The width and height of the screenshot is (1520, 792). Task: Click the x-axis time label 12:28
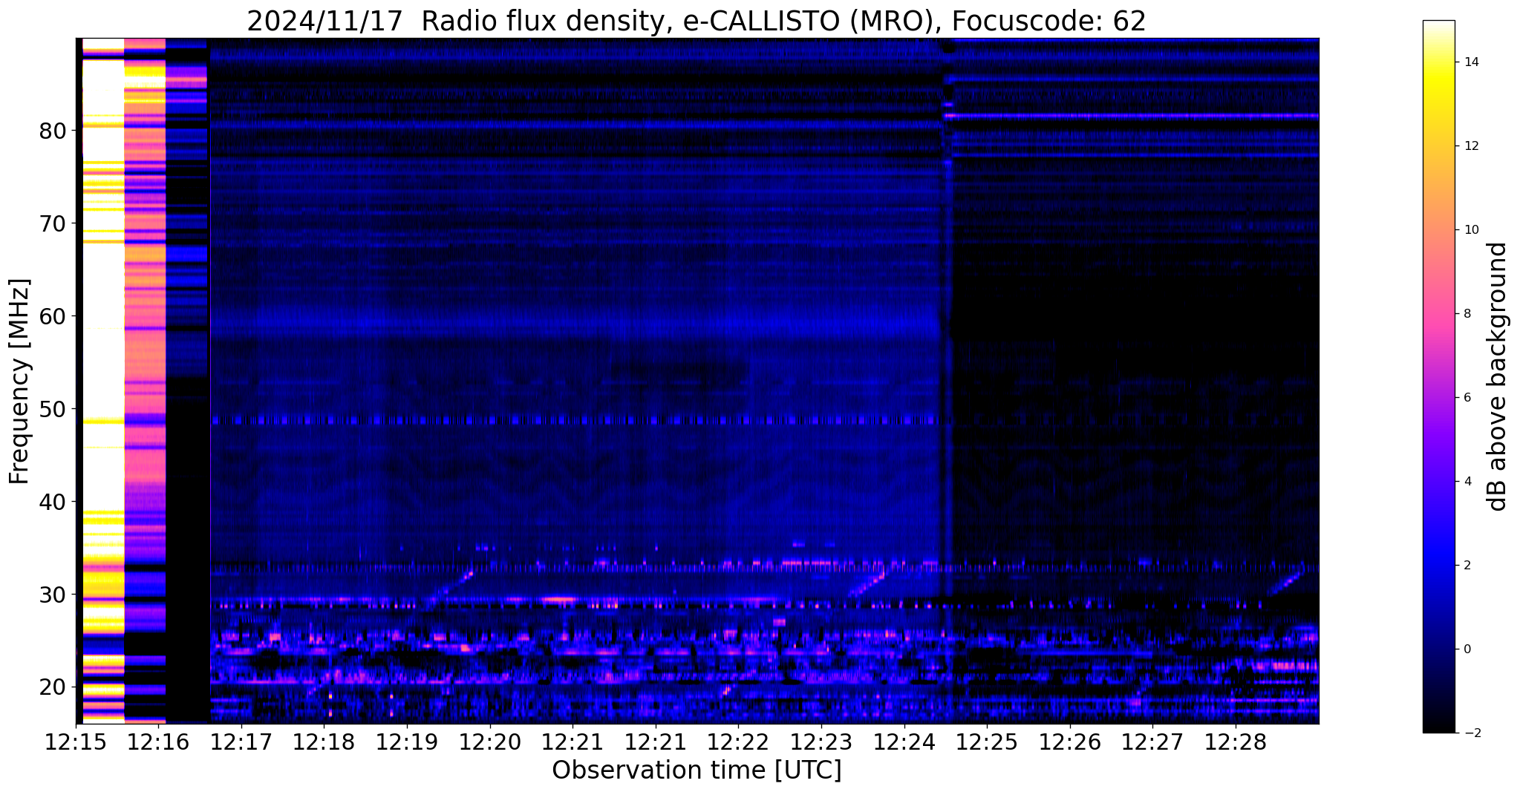coord(1235,742)
